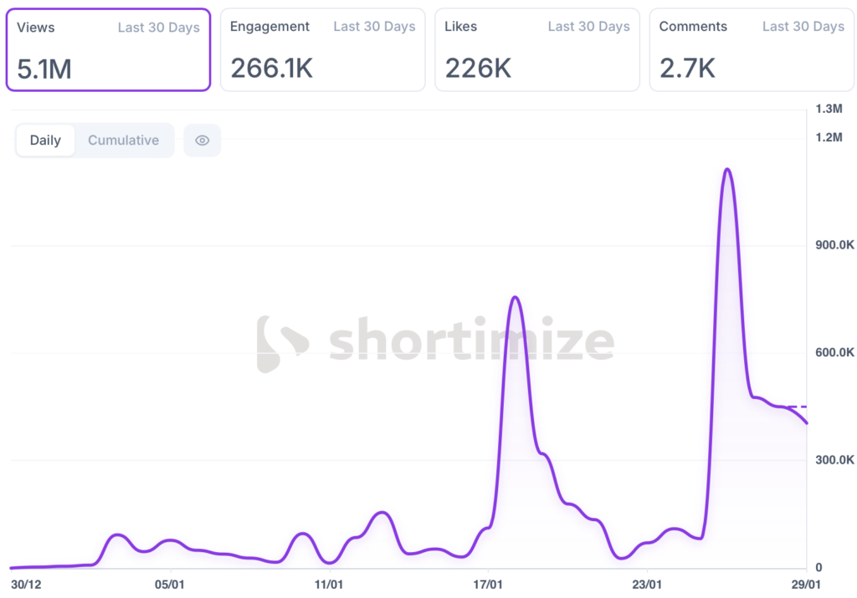Select the Views metric card
Viewport: 857px width, 598px height.
107,50
